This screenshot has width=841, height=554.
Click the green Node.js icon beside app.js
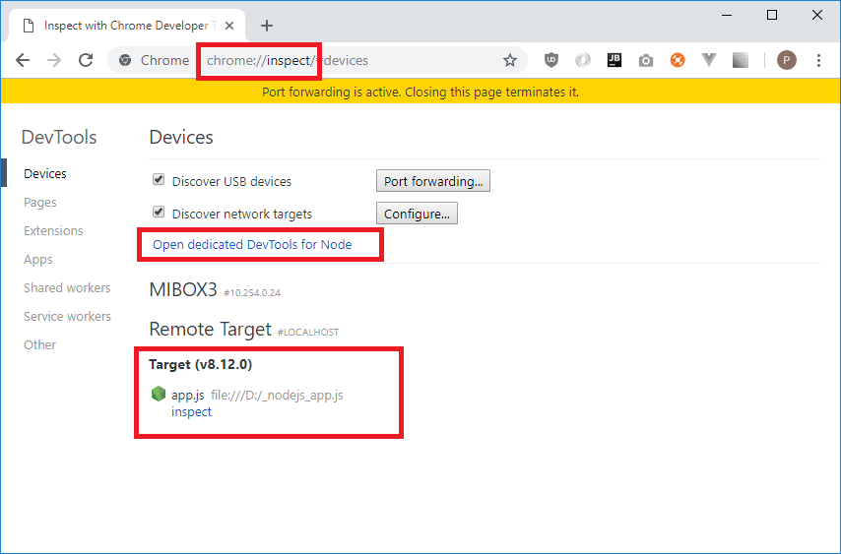click(x=159, y=394)
